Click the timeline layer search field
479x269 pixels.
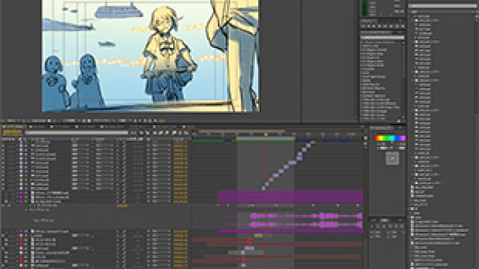point(77,132)
